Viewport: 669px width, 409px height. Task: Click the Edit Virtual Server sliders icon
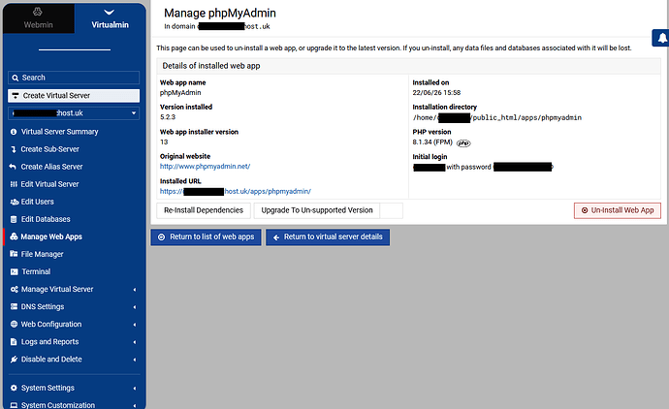(14, 184)
